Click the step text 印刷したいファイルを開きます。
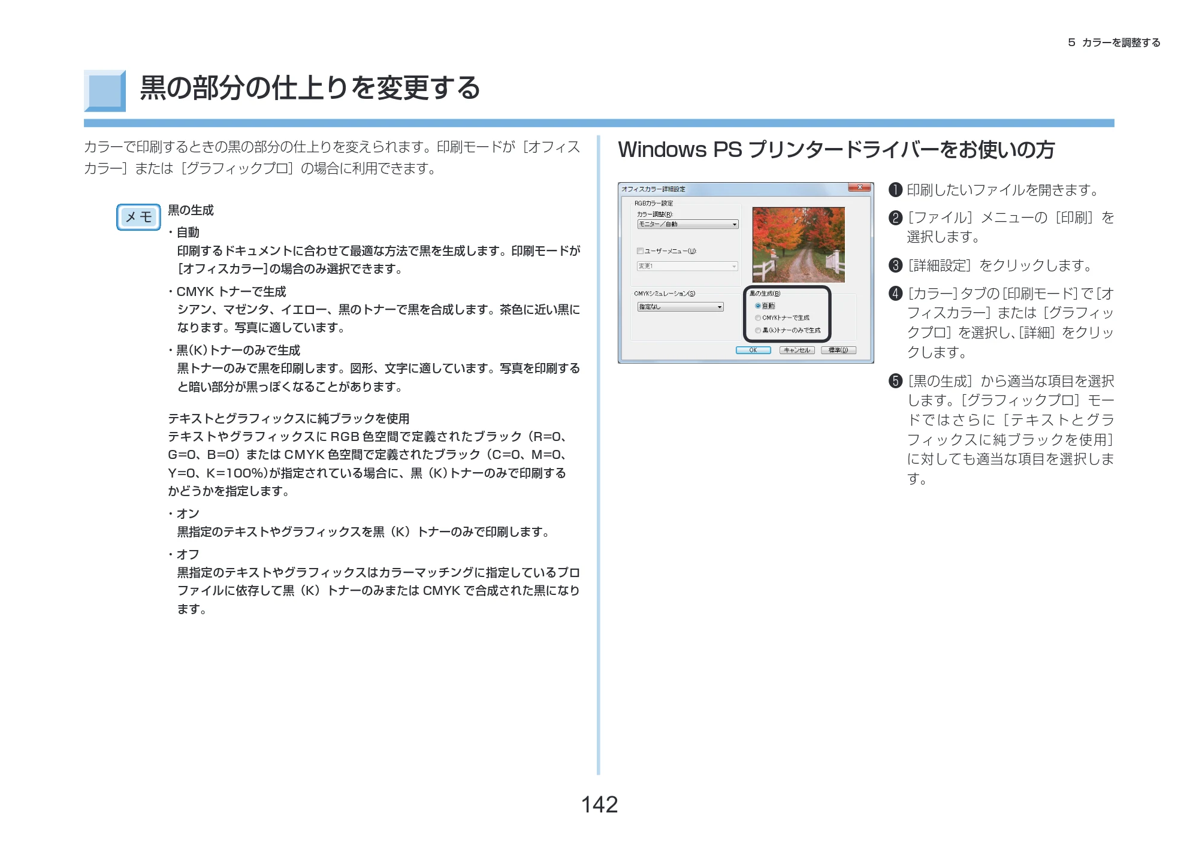This screenshot has height=849, width=1199. point(1003,190)
